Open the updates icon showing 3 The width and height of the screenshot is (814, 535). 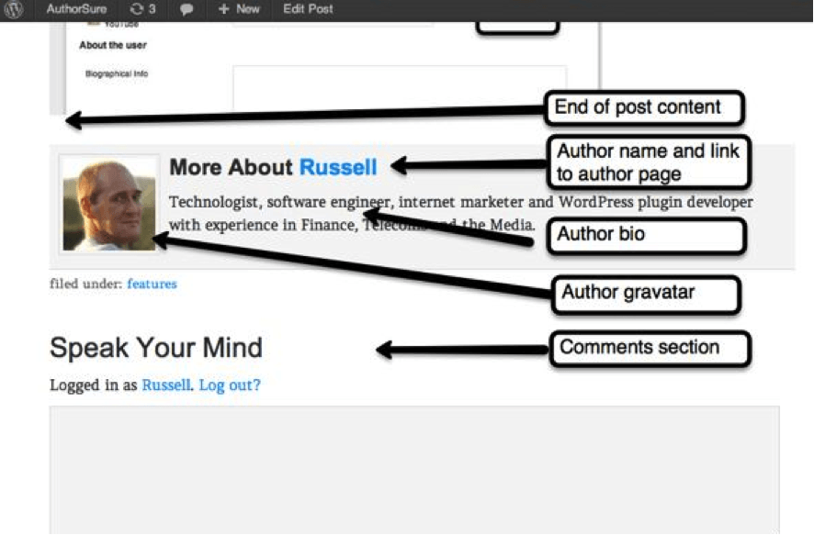tap(142, 9)
